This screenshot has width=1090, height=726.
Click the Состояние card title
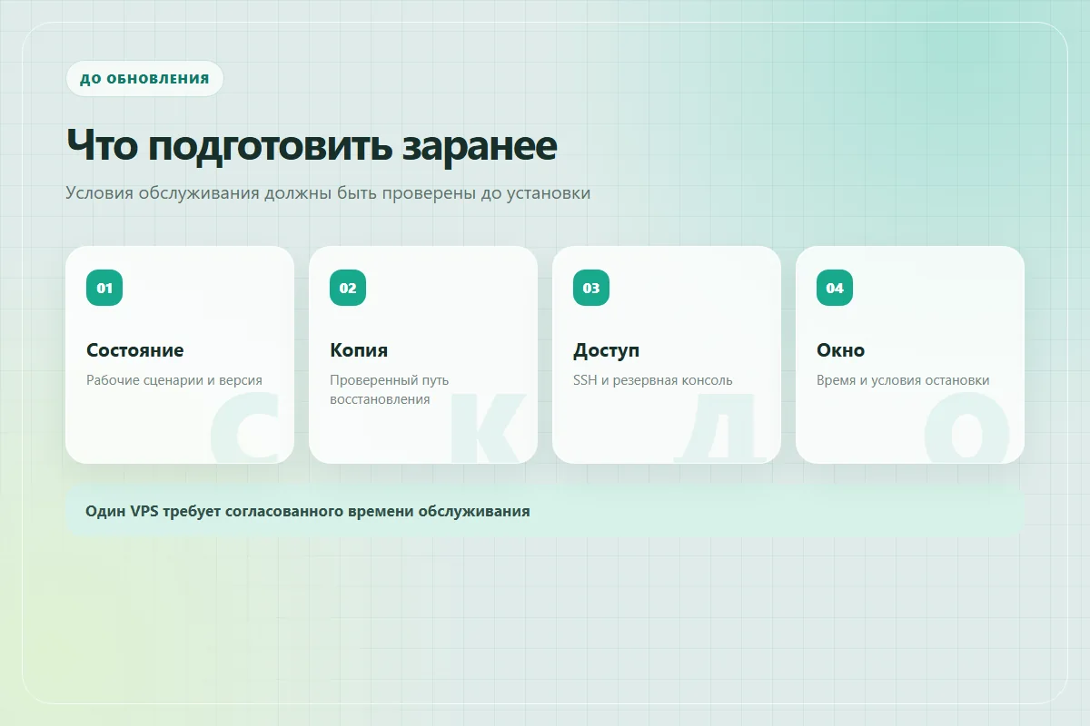(135, 350)
